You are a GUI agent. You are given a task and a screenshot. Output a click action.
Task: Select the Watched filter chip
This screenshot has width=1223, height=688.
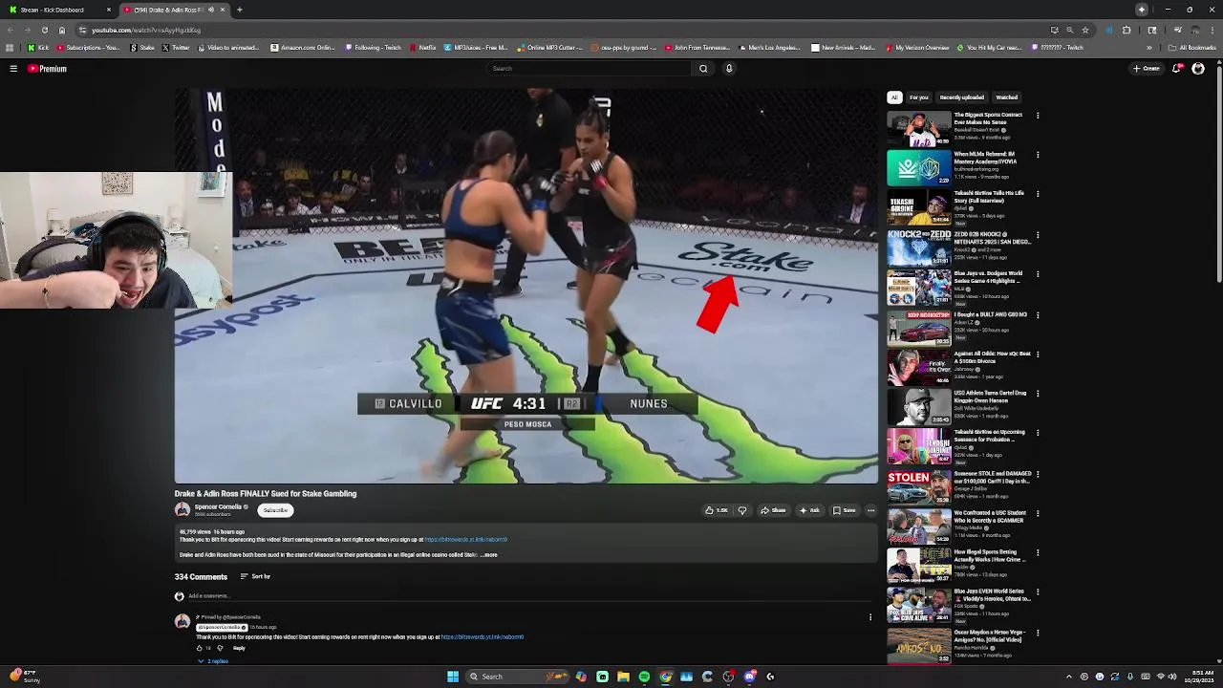(1007, 97)
